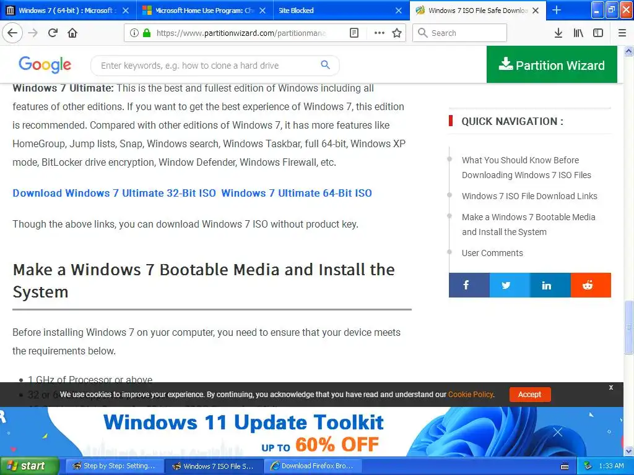The width and height of the screenshot is (634, 475).
Task: Switch to Windows 7 ISO File taskbar window
Action: pos(214,466)
